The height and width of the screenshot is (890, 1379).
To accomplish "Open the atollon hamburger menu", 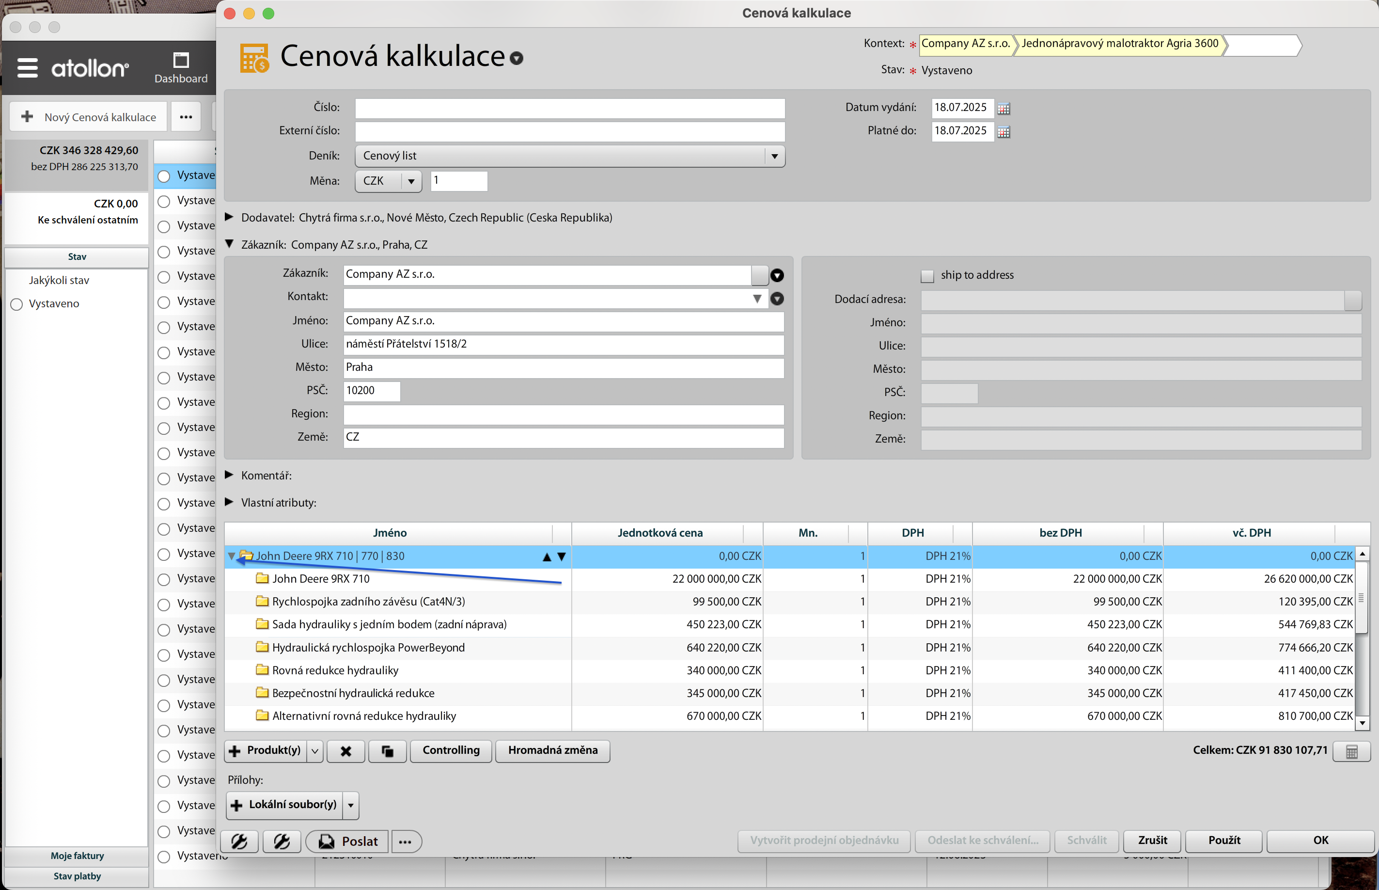I will (x=27, y=68).
